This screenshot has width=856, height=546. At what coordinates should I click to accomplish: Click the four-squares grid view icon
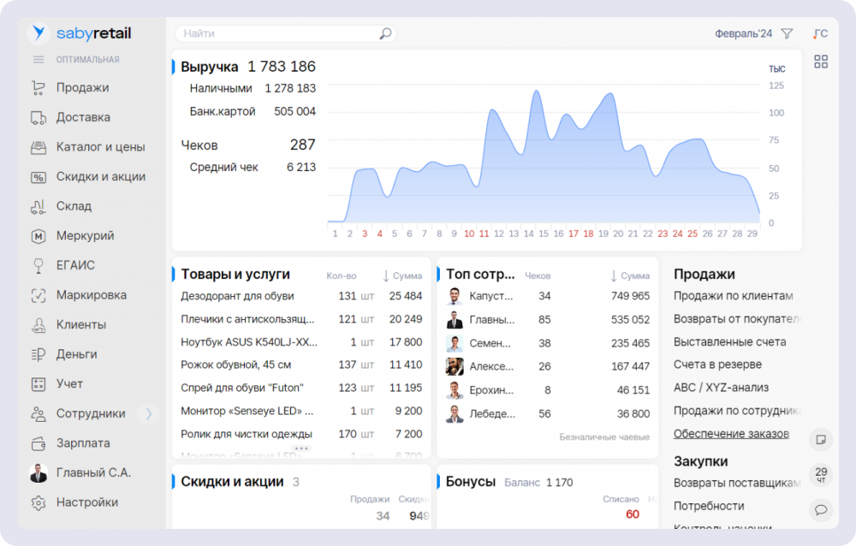pos(821,62)
